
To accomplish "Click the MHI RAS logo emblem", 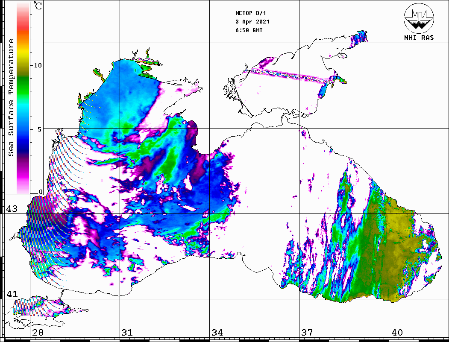I will click(x=419, y=18).
